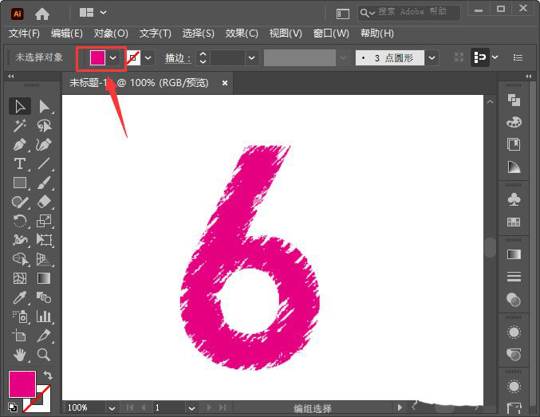Select the Hand tool
The height and width of the screenshot is (417, 540).
point(20,355)
